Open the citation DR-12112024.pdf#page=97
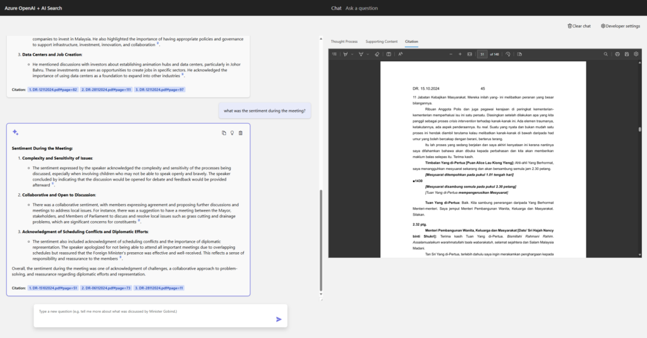This screenshot has height=338, width=647. pos(160,90)
